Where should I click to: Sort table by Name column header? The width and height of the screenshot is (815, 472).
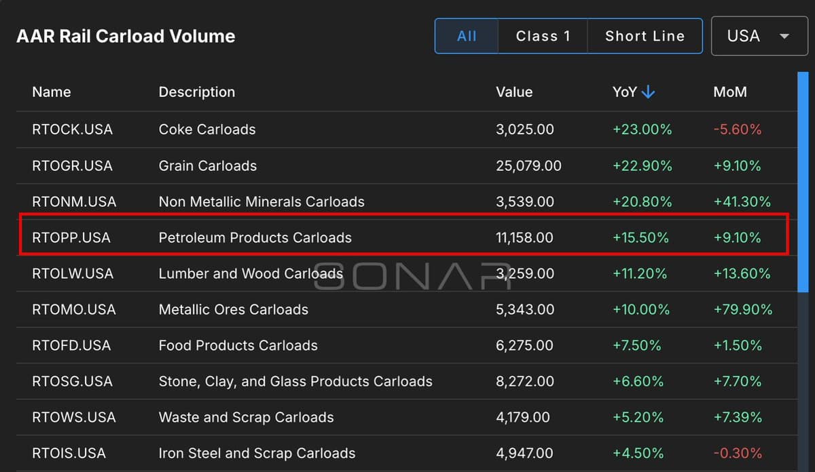(52, 92)
